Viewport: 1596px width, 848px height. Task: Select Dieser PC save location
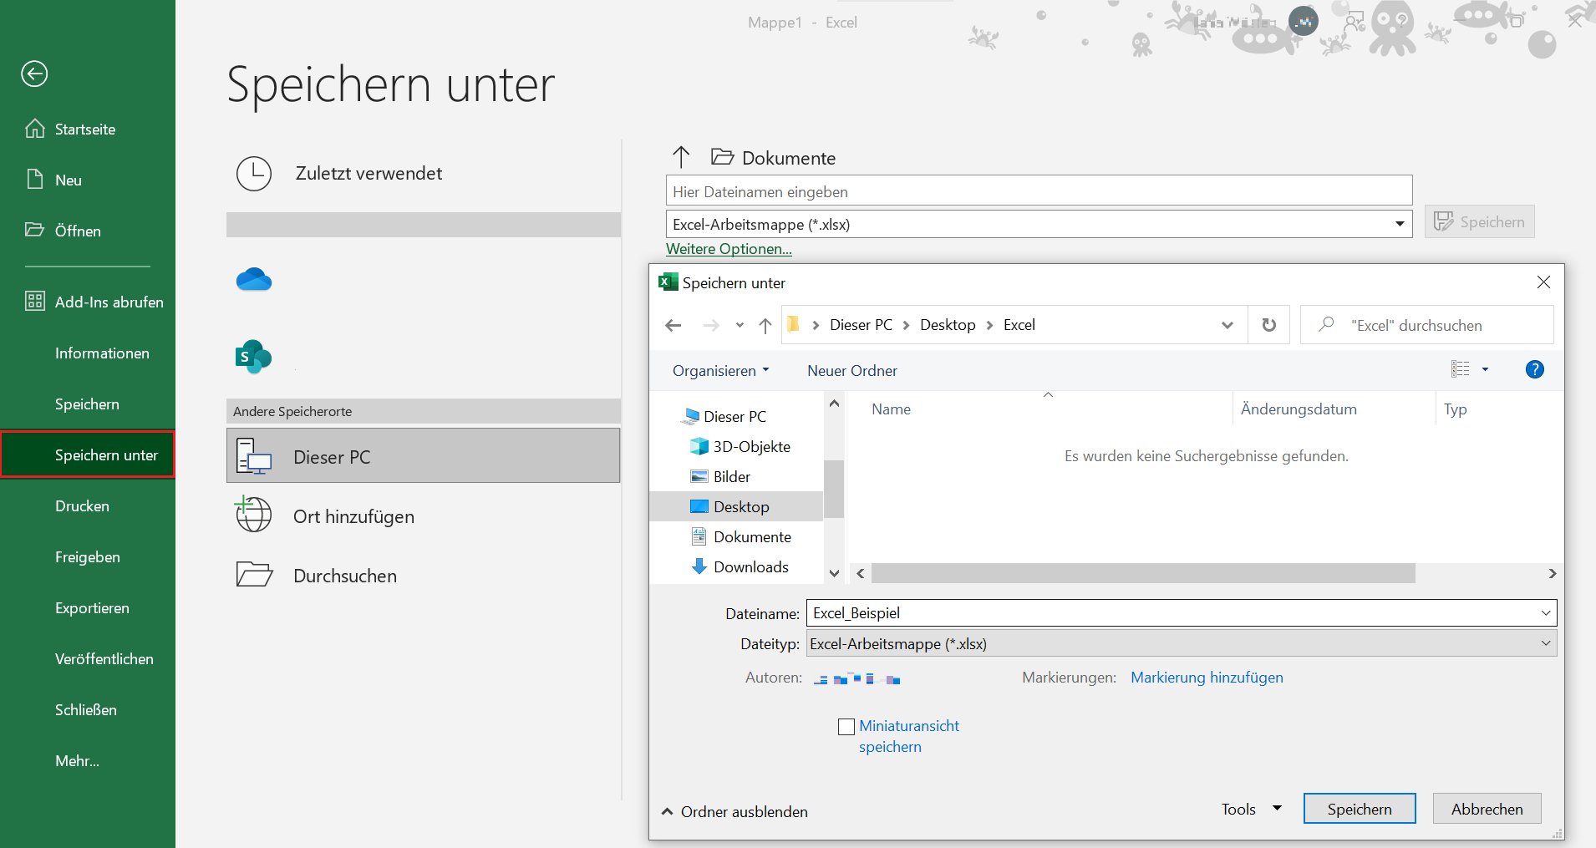(x=423, y=456)
